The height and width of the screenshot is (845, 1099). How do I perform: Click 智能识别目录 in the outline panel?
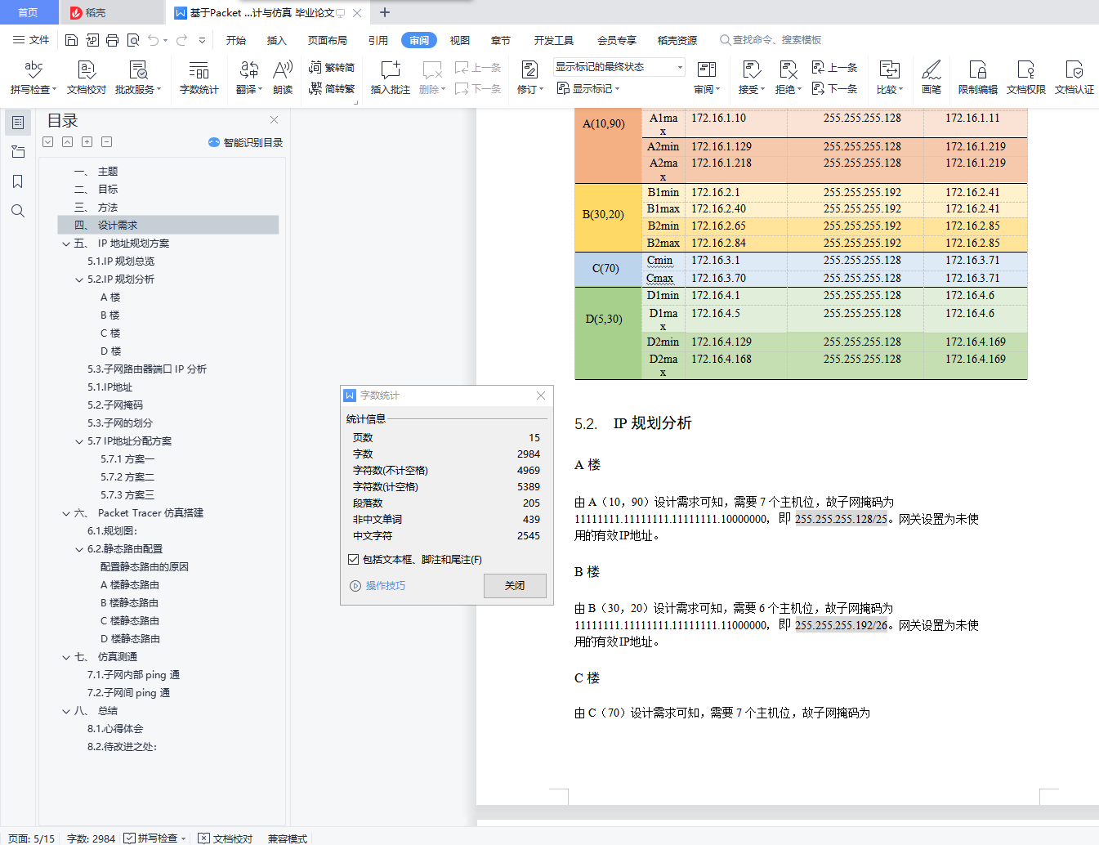(x=246, y=142)
